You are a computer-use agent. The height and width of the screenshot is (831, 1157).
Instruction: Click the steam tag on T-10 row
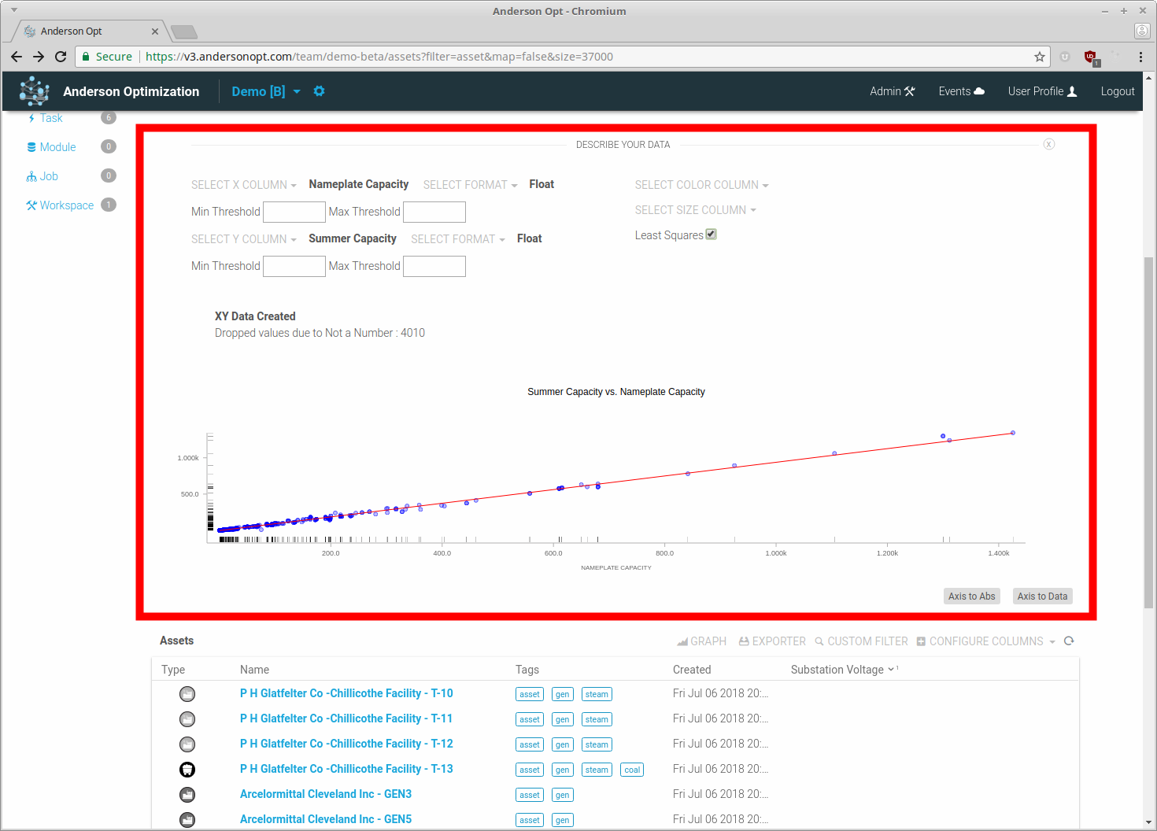[597, 694]
